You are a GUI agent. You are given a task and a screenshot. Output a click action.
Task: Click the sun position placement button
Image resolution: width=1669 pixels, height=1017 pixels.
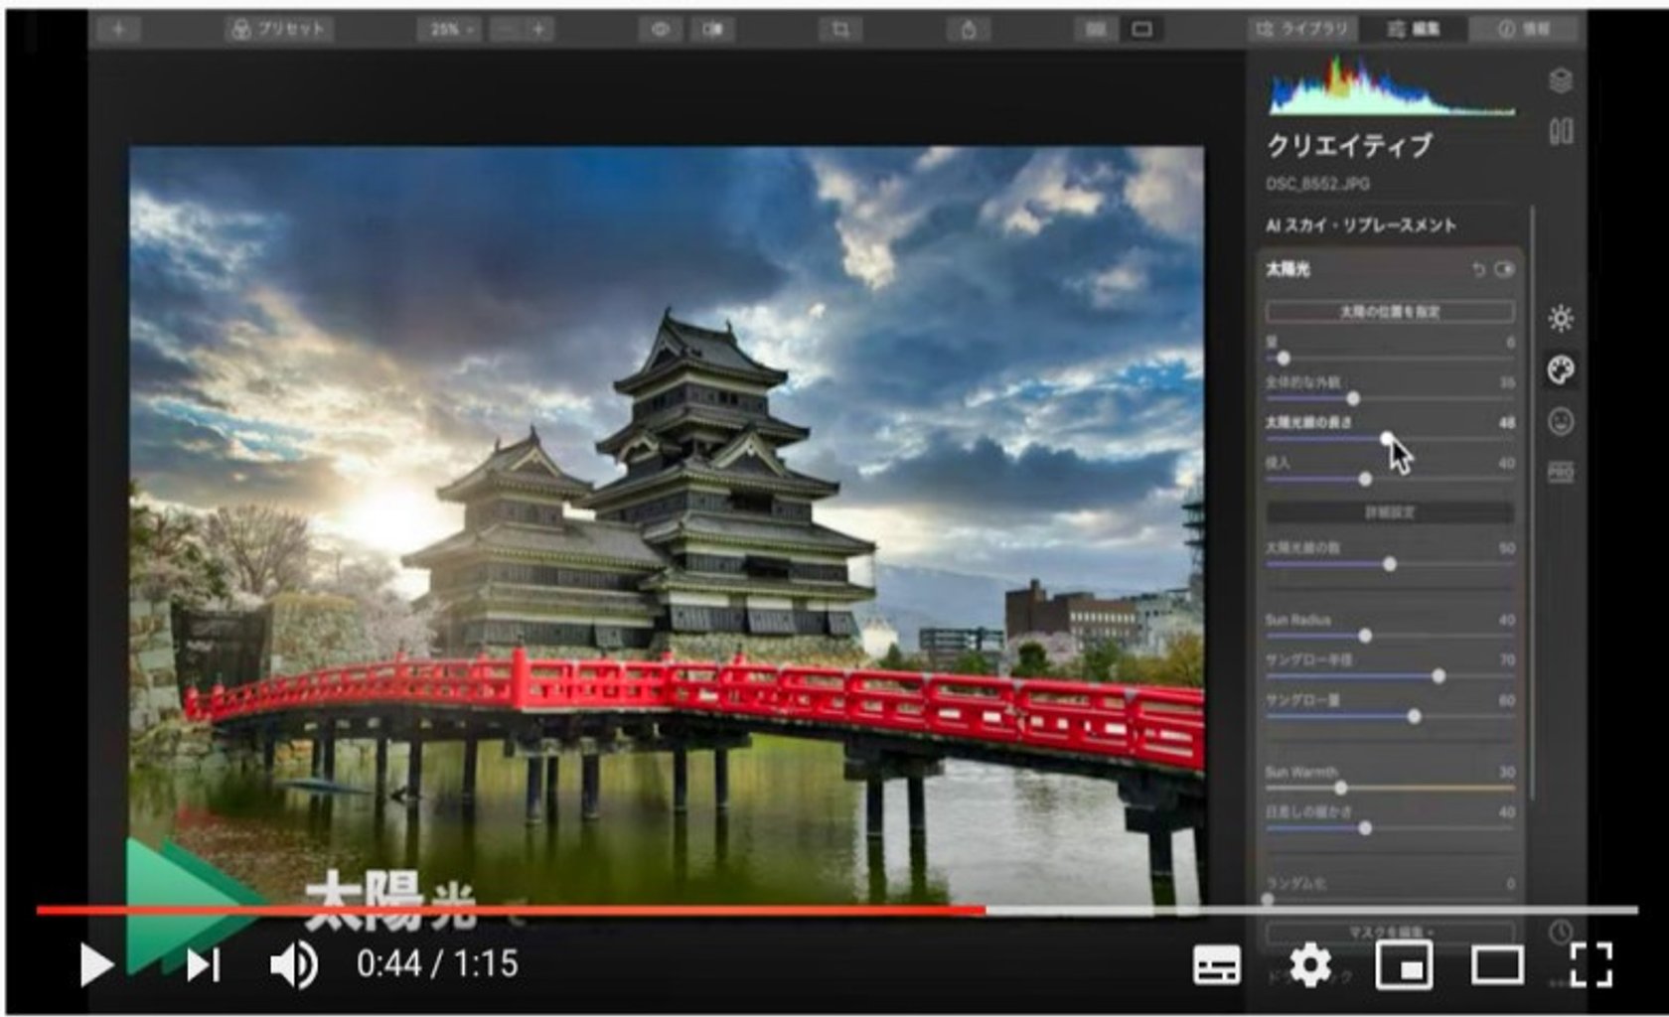(1390, 312)
